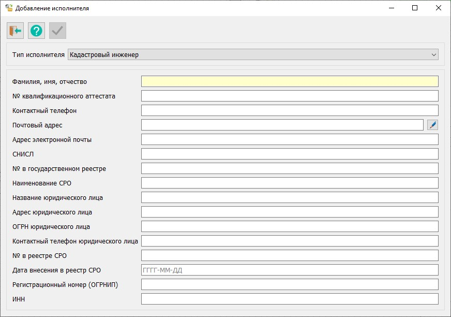Select the Контактный телефон input field
451x317 pixels.
pos(289,110)
